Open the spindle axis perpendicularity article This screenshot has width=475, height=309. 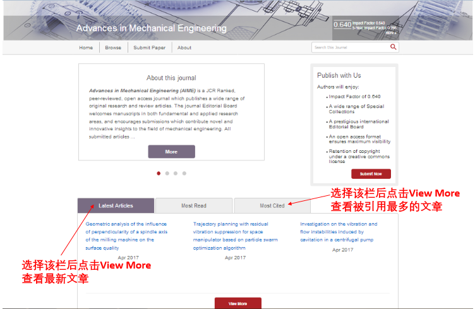pyautogui.click(x=126, y=232)
